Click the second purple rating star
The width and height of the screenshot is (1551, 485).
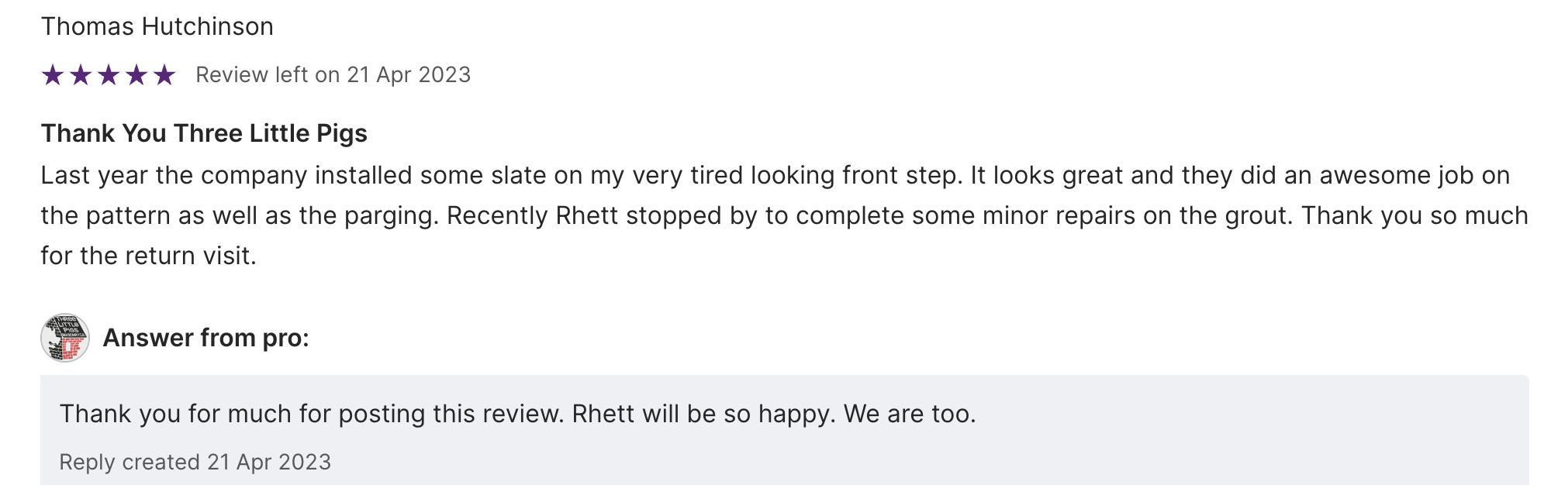[x=81, y=75]
